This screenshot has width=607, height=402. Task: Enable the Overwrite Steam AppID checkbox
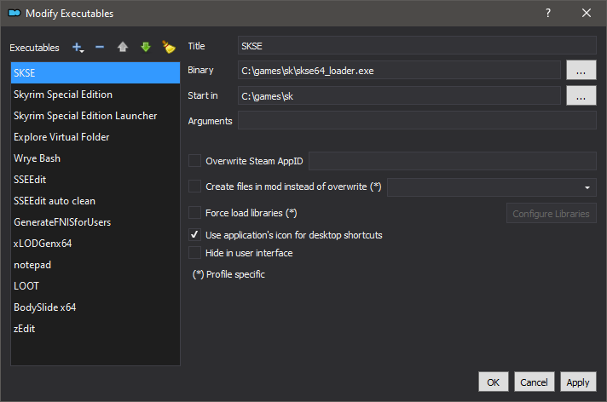[194, 161]
